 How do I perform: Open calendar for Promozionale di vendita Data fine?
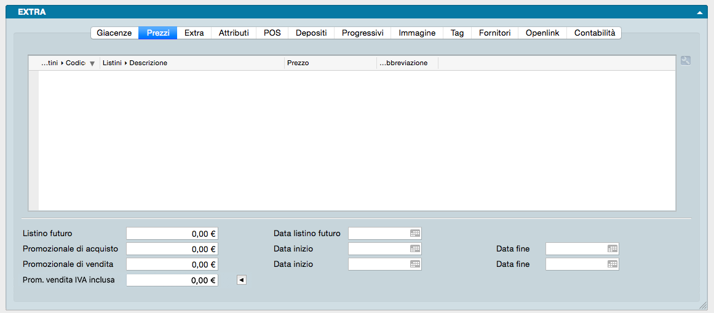[613, 264]
